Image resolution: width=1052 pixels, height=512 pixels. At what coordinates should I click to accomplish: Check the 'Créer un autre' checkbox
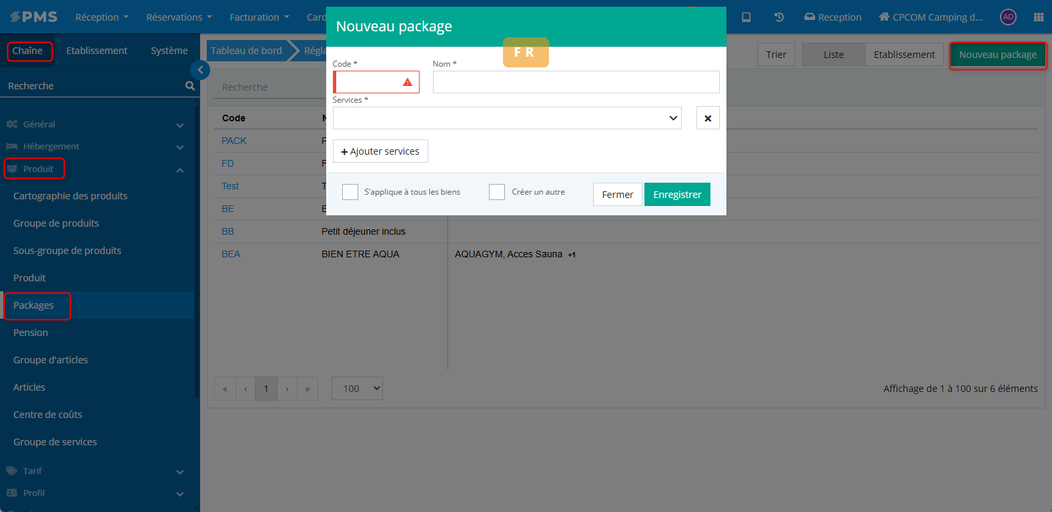(x=497, y=192)
